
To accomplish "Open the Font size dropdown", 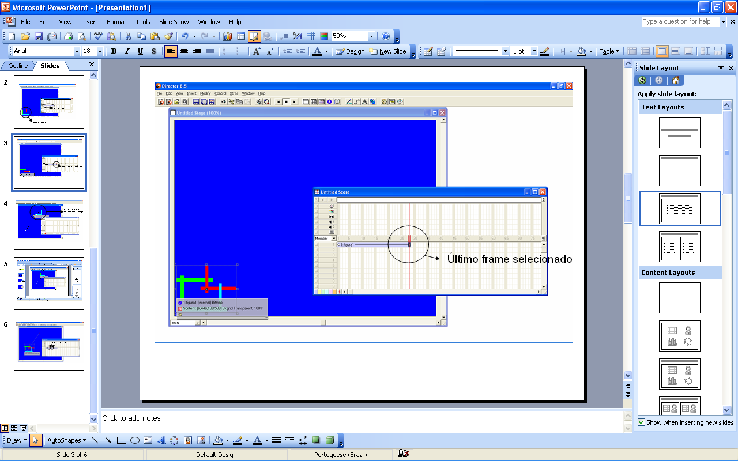I will pyautogui.click(x=100, y=51).
